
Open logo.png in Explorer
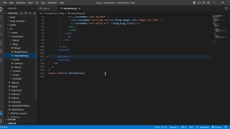pyautogui.click(x=16, y=102)
